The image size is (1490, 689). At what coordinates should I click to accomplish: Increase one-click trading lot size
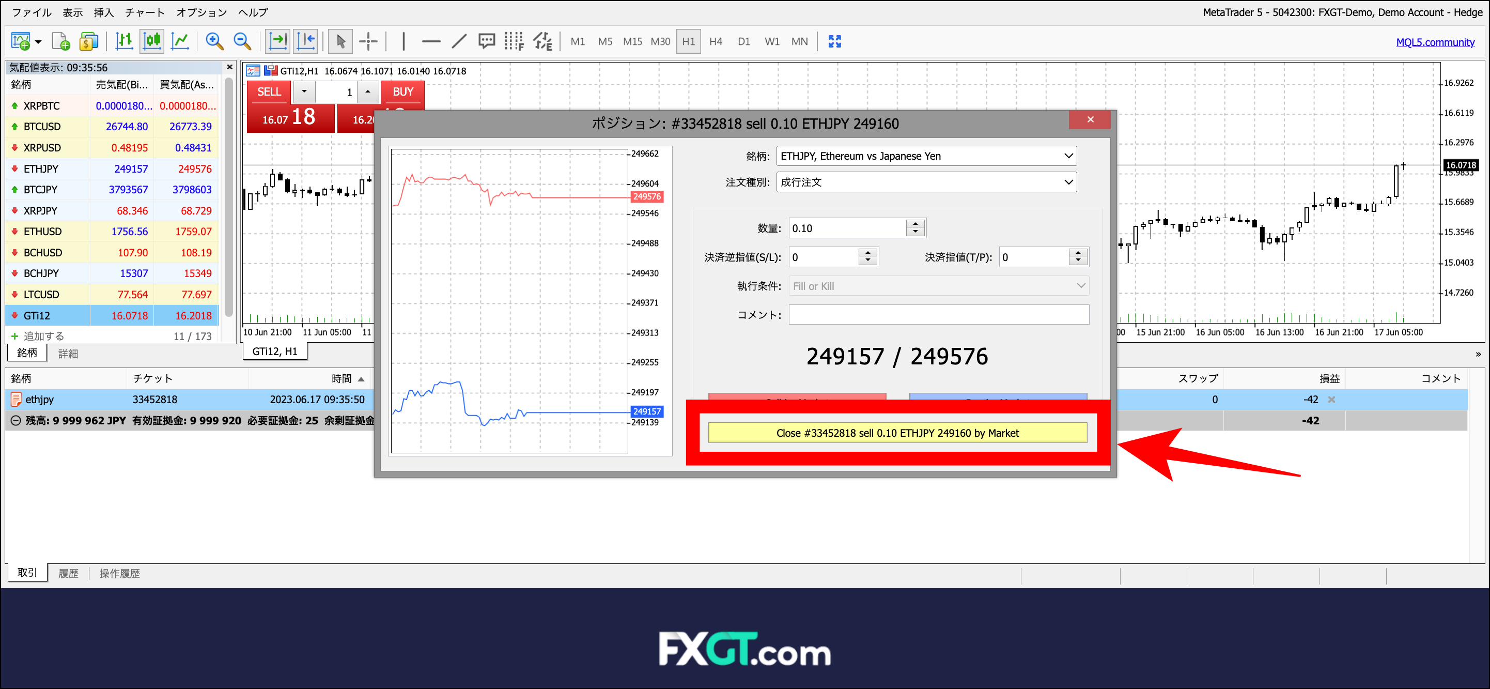tap(368, 92)
